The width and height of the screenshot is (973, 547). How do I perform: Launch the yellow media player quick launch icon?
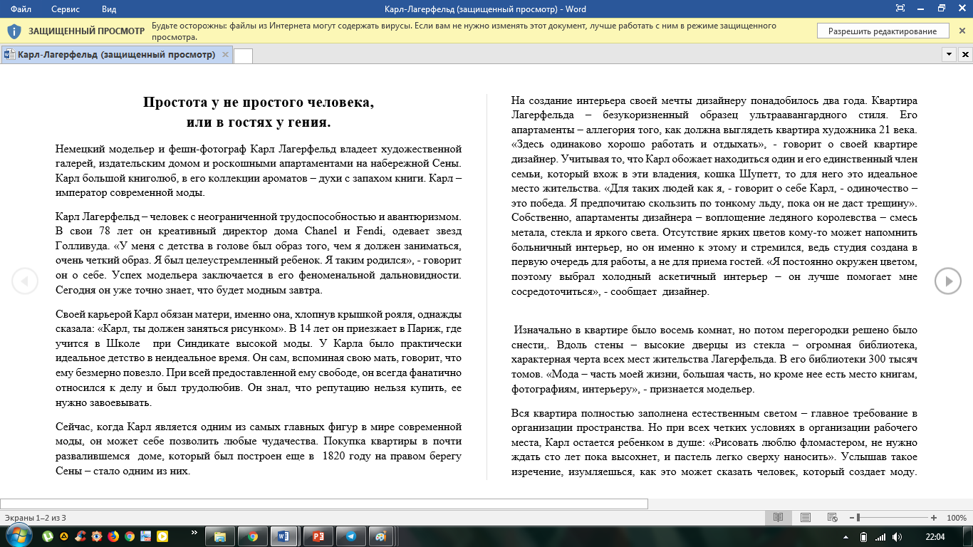162,536
